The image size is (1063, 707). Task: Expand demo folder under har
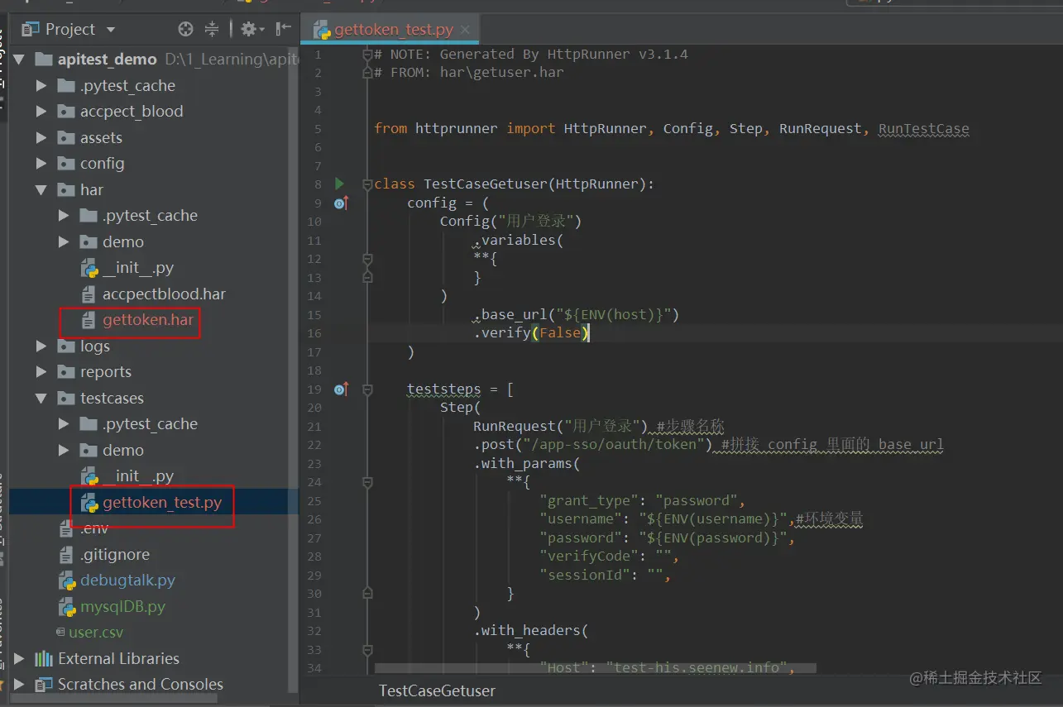tap(64, 242)
